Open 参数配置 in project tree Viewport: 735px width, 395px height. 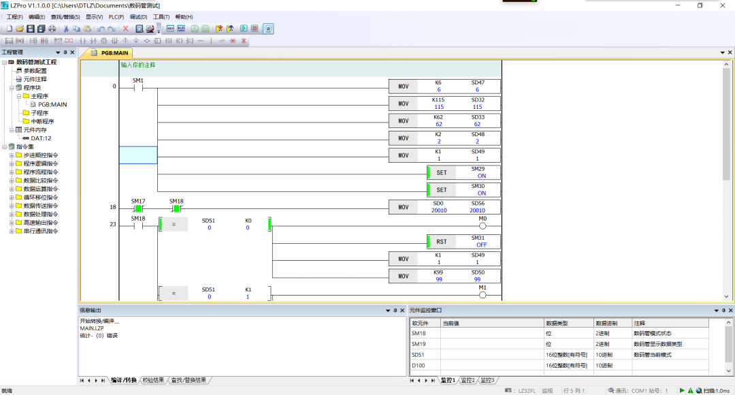coord(35,71)
